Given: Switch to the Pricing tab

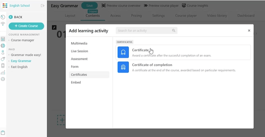Looking at the screenshot, I should coord(136,15).
